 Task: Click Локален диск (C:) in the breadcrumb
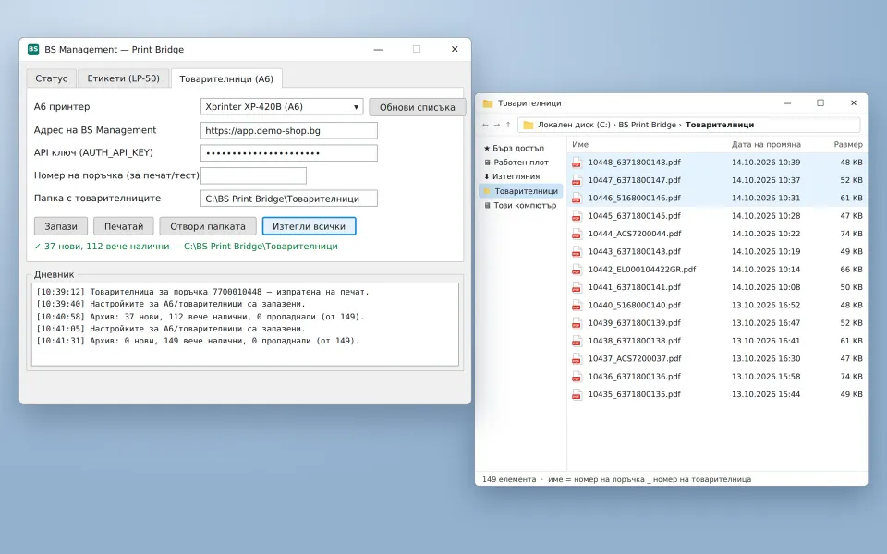click(574, 125)
